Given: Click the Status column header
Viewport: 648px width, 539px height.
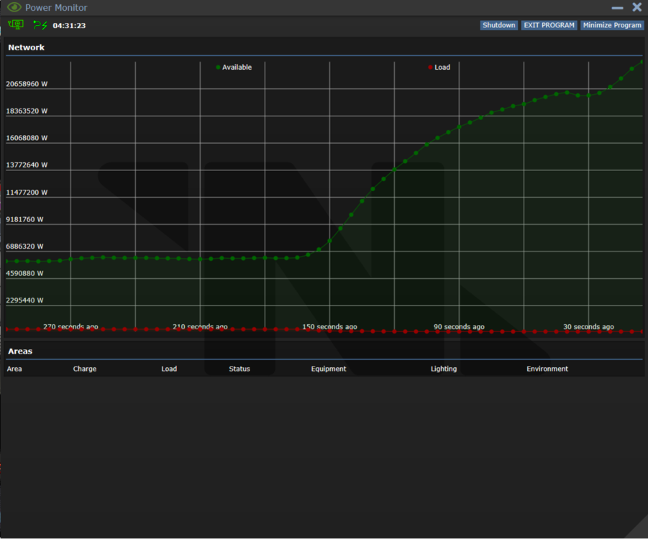Looking at the screenshot, I should pos(239,369).
